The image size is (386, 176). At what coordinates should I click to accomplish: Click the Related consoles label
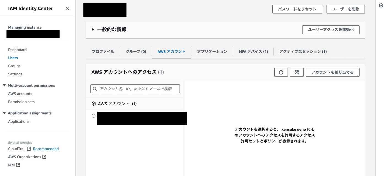pyautogui.click(x=20, y=143)
